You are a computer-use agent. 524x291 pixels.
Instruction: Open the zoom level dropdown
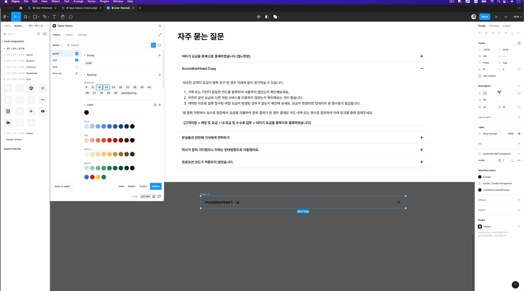point(517,17)
